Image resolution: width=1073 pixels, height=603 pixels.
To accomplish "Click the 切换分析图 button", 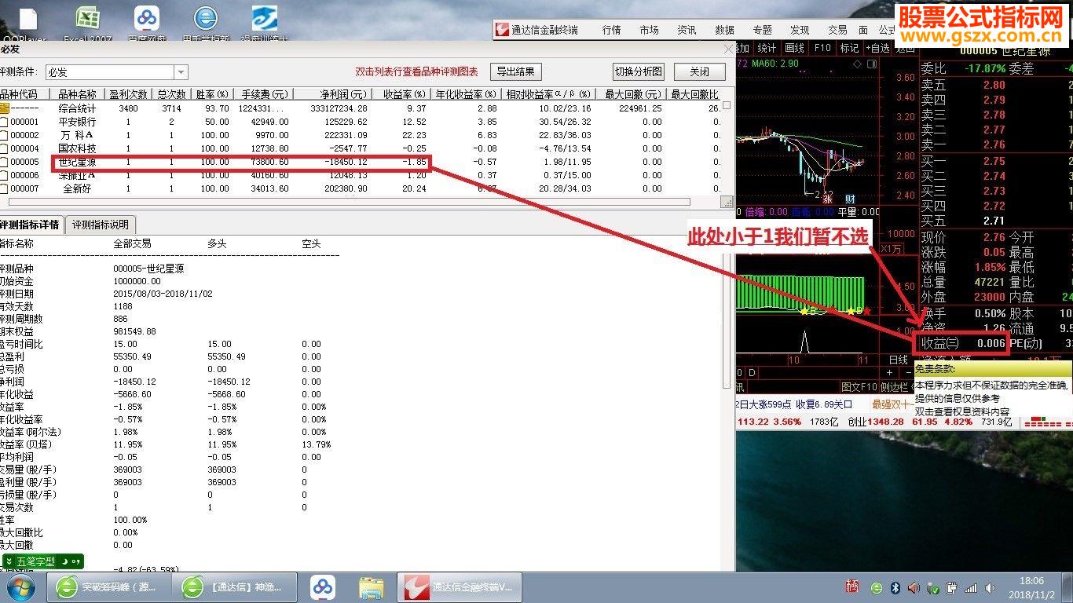I will tap(639, 71).
